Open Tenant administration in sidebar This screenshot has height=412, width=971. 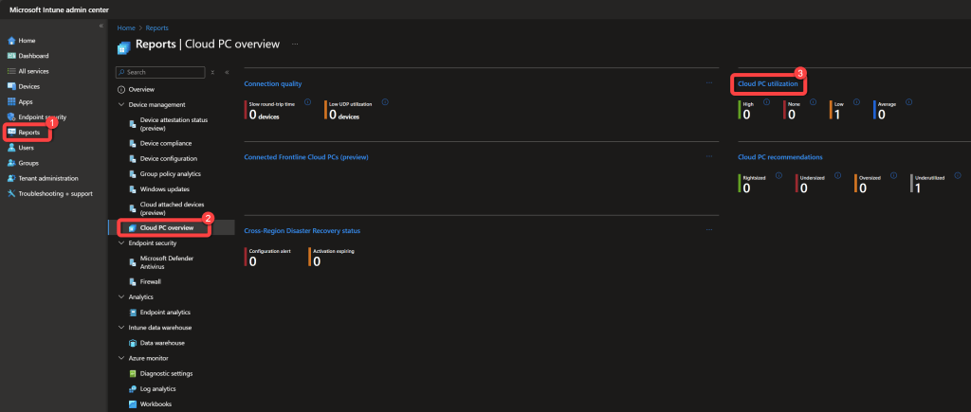[11, 178]
